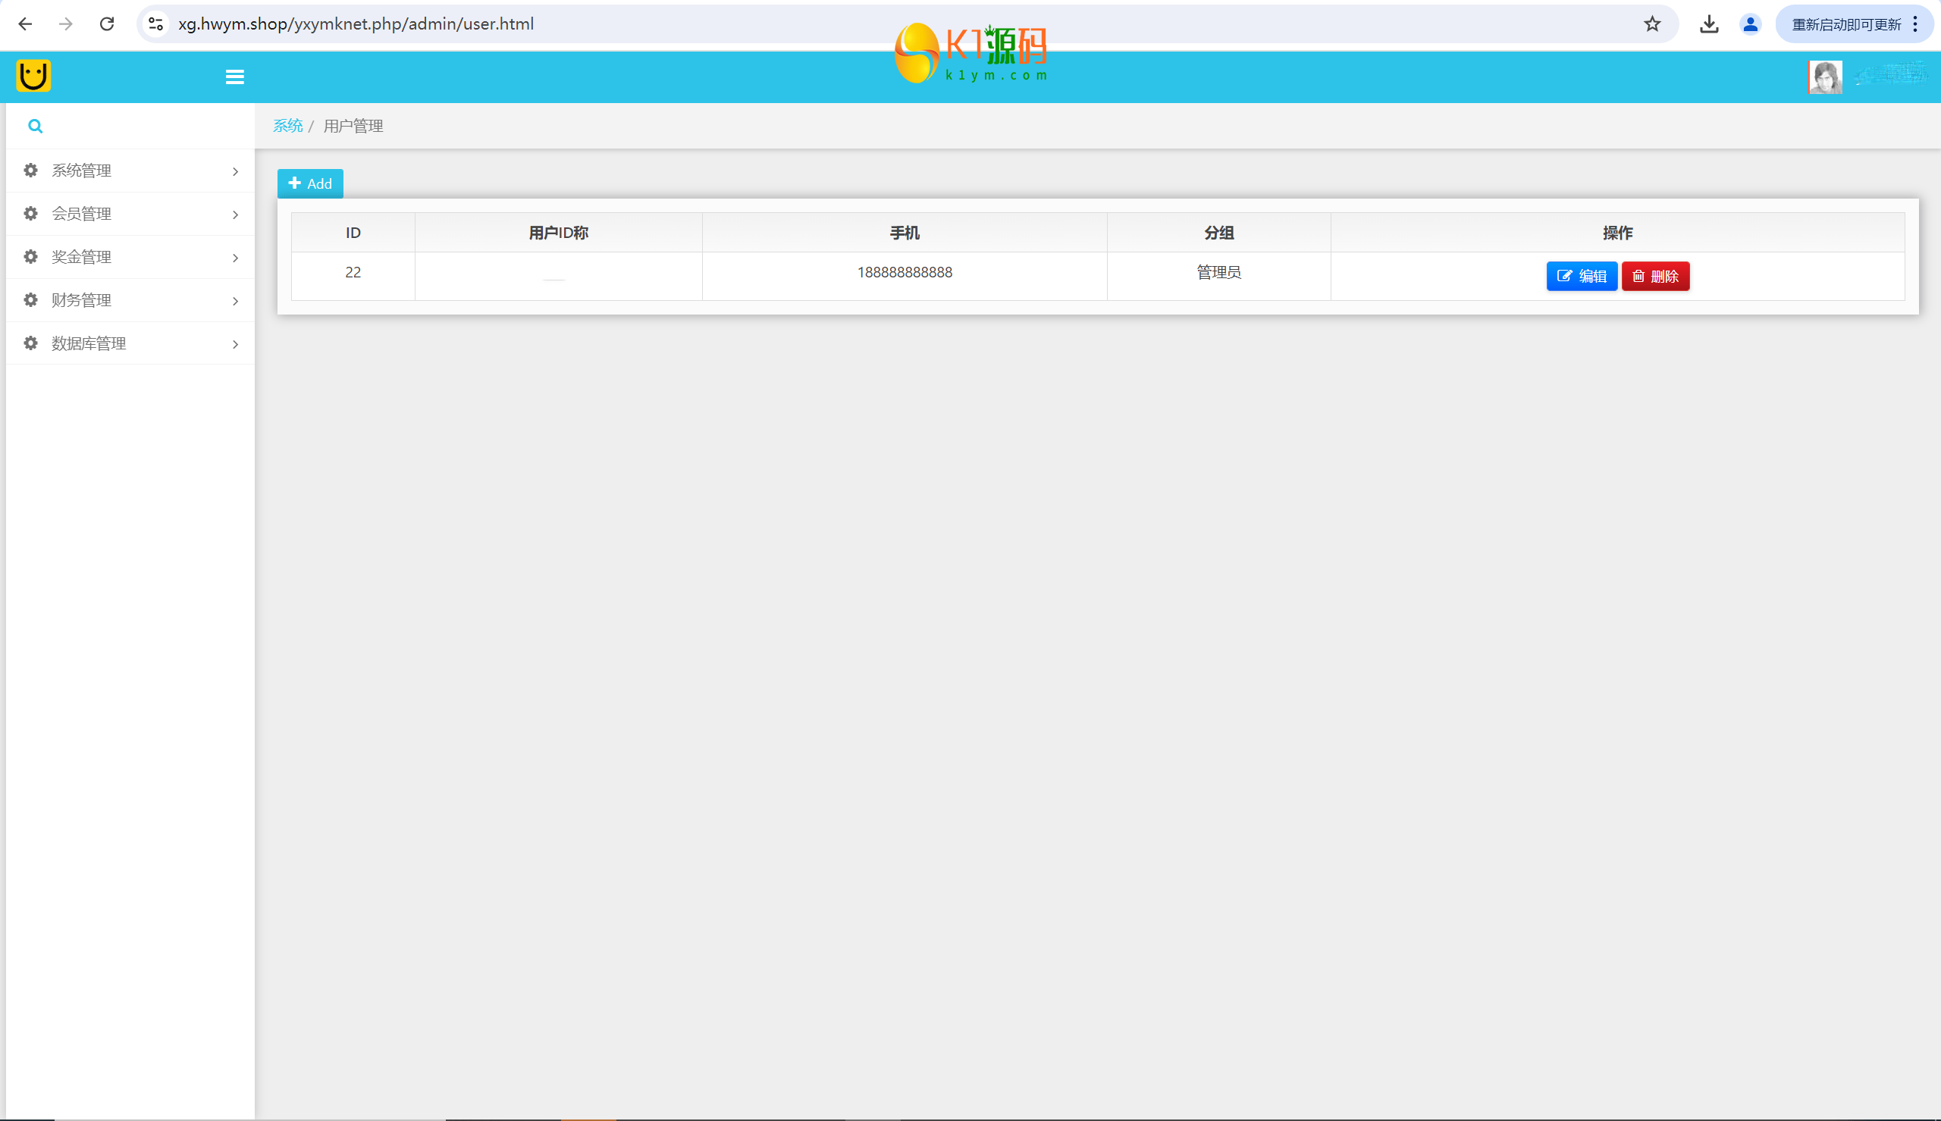Open the browser downloads icon
The image size is (1941, 1121).
(x=1709, y=25)
